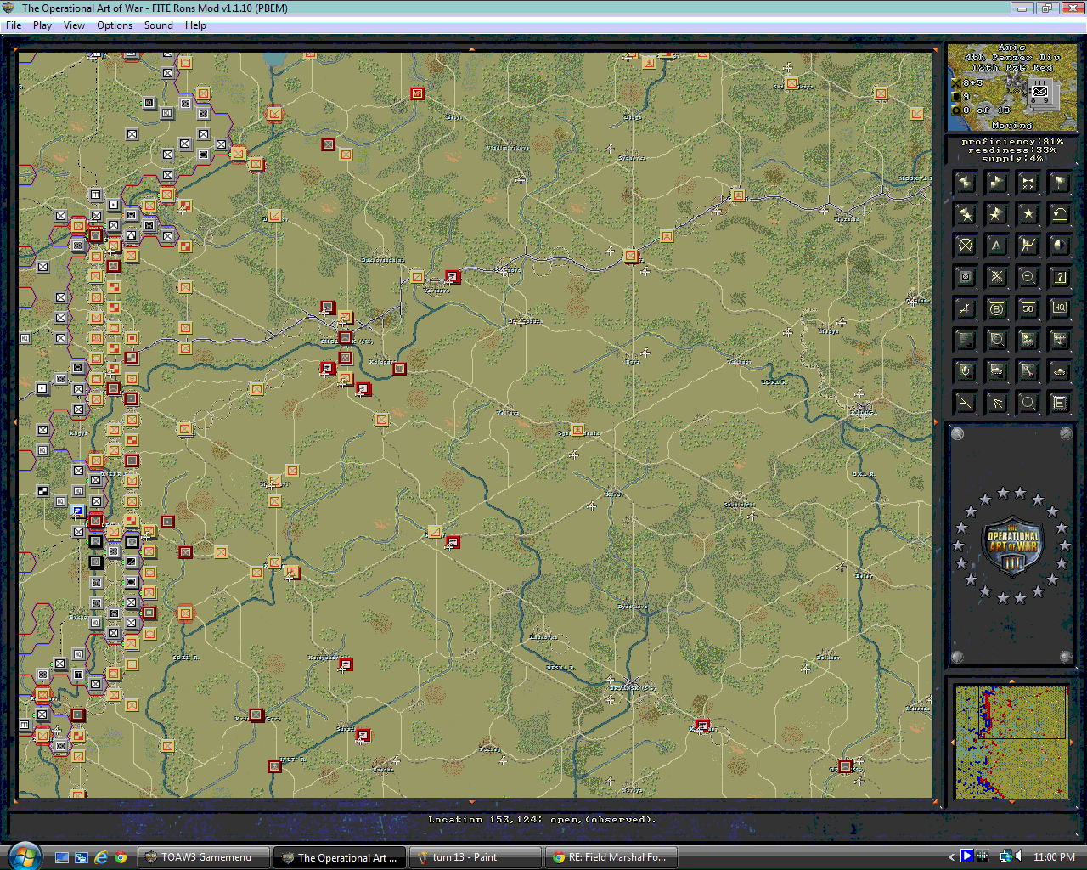Image resolution: width=1087 pixels, height=870 pixels.
Task: Click the 'readiness:33%' text
Action: coord(1012,150)
